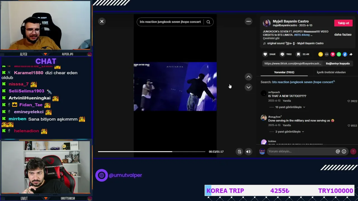This screenshot has height=201, width=358.
Task: Mute the video with the speaker icon
Action: (248, 152)
